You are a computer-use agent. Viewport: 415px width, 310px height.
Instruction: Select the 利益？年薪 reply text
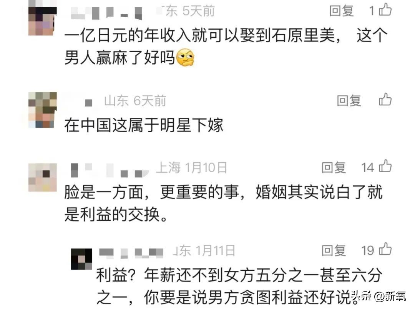[239, 286]
